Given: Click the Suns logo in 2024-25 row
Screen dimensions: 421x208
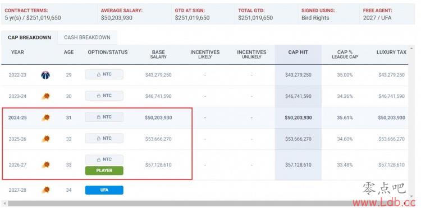Looking at the screenshot, I should tap(46, 117).
